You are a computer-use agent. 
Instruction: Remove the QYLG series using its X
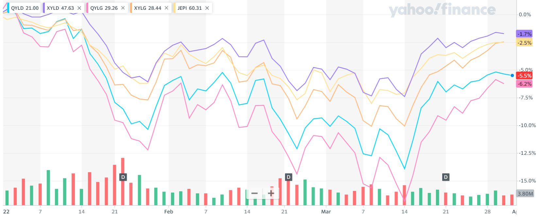(x=123, y=7)
